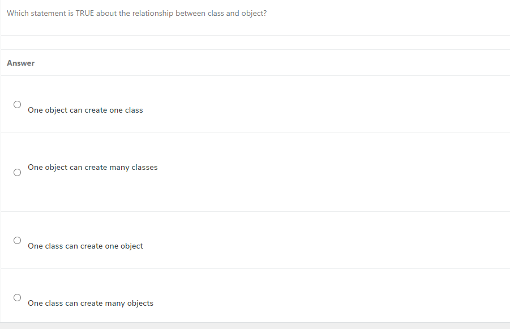The width and height of the screenshot is (510, 329).
Task: Click the gray footer bar below the answers
Action: [x=255, y=326]
